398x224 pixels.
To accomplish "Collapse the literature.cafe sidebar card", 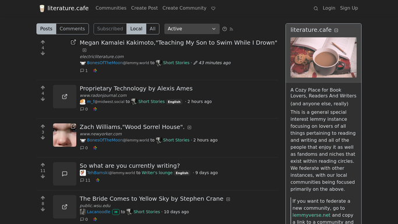I will pos(336,30).
